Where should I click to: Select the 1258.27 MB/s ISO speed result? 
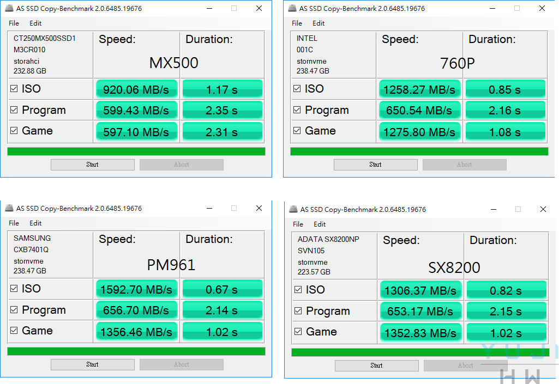pos(419,89)
